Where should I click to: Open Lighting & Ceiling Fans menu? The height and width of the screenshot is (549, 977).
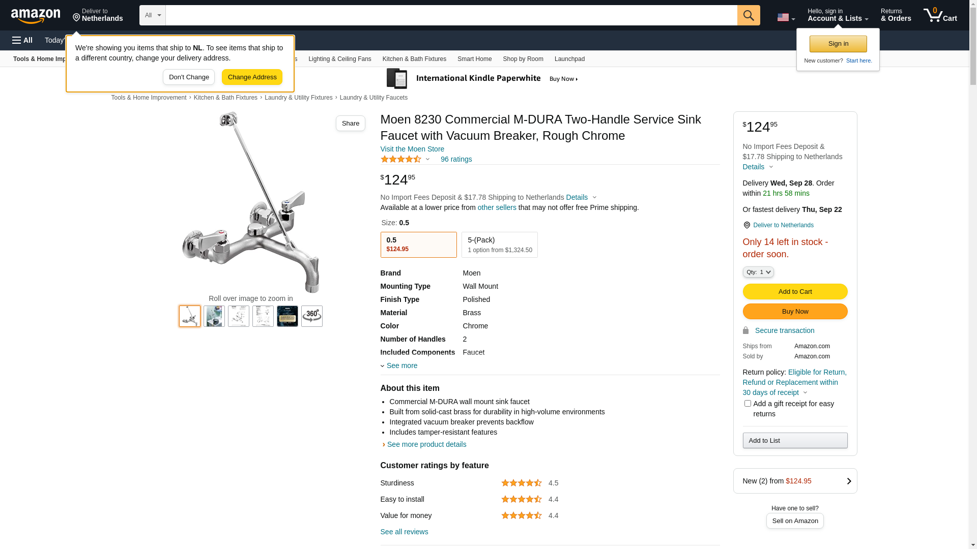(x=339, y=59)
